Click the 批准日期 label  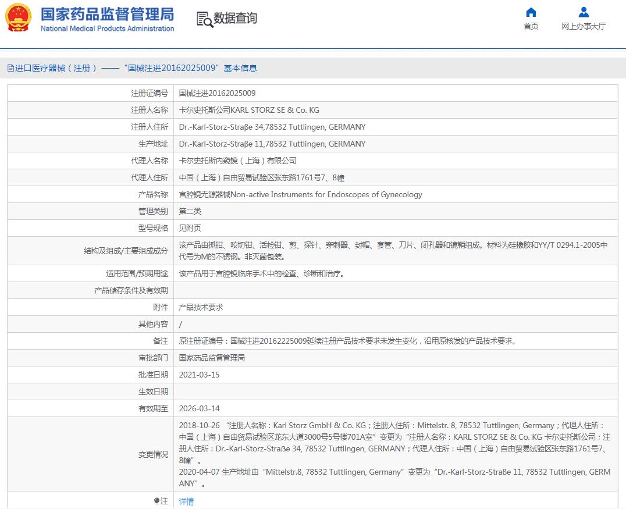click(x=154, y=375)
